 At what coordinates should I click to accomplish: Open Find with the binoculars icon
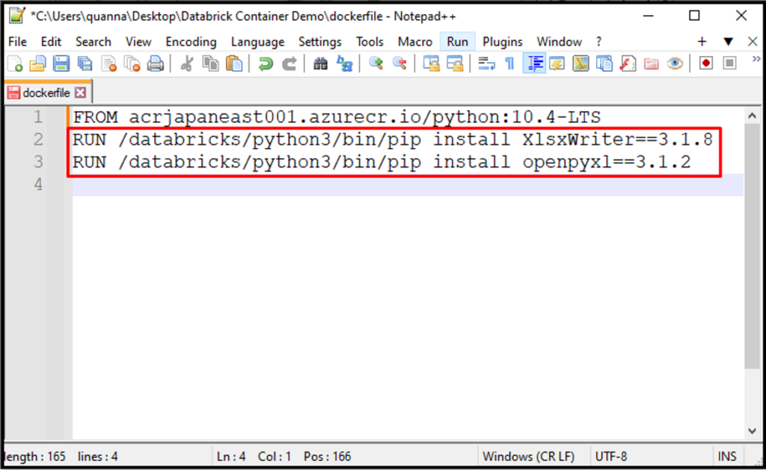[320, 64]
